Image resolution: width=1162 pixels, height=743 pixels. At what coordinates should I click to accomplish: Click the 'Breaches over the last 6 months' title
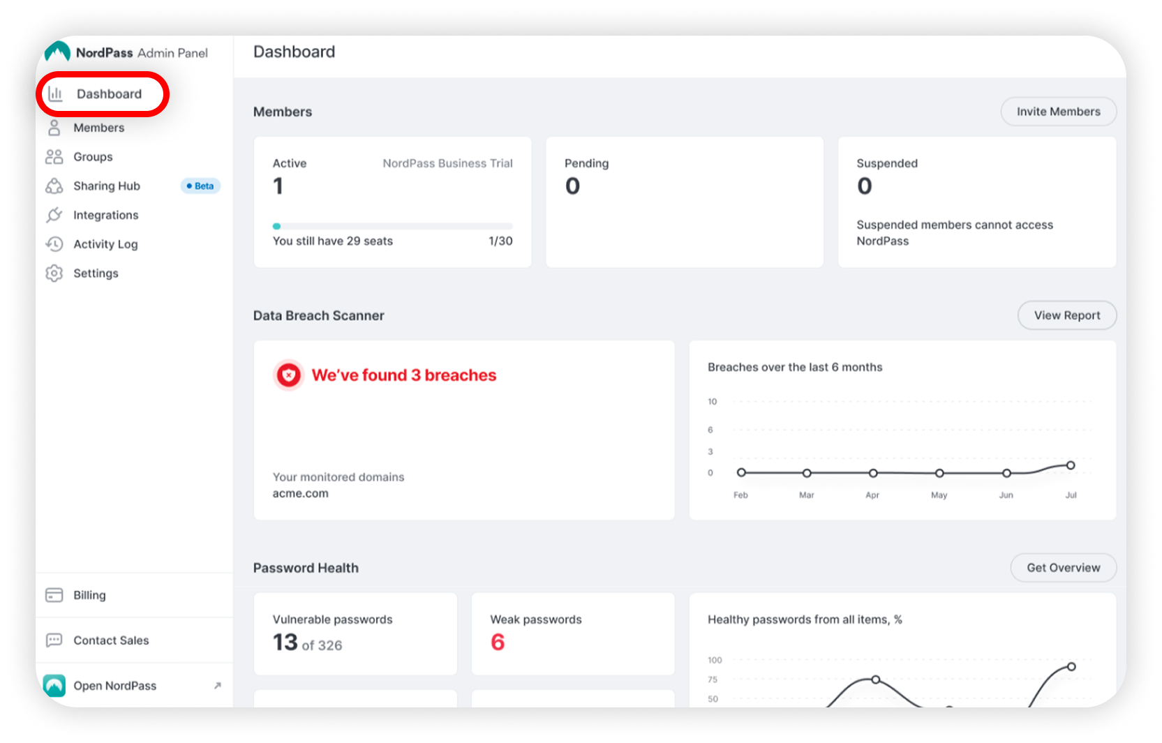point(795,367)
